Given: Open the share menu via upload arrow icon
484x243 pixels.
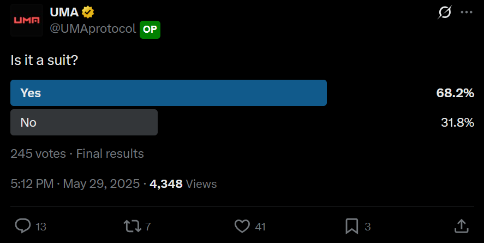Looking at the screenshot, I should (x=461, y=226).
